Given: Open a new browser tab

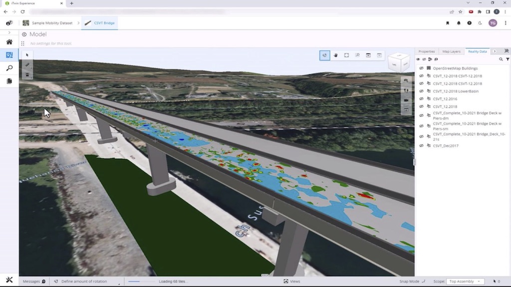Looking at the screenshot, I should 71,3.
